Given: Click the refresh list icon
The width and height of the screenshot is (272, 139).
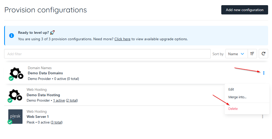Looking at the screenshot, I should (x=263, y=54).
